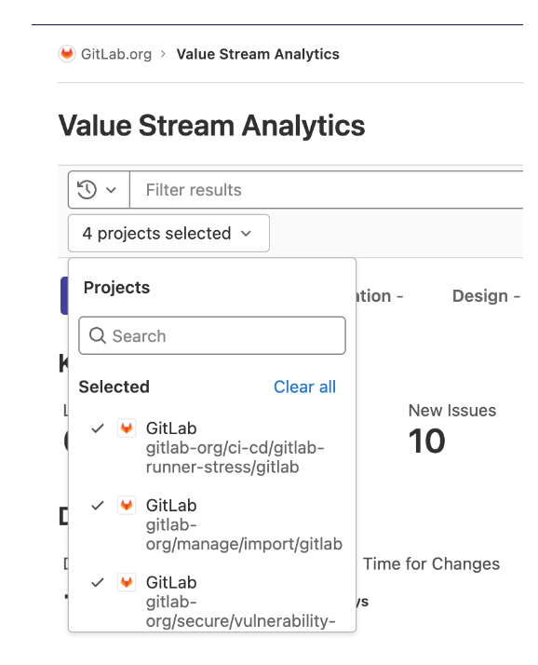Deselect checkmark for ci-cd/gitlab-runner-stress project
The image size is (538, 665).
tap(98, 428)
